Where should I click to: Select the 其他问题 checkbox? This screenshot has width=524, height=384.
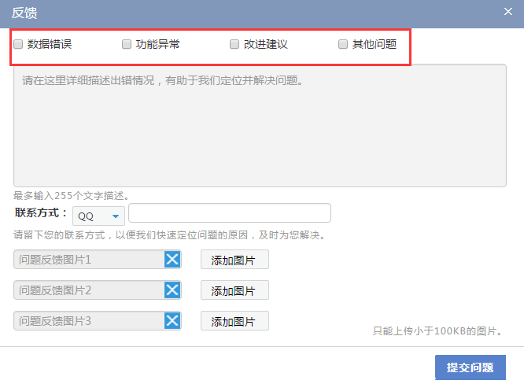pos(343,45)
